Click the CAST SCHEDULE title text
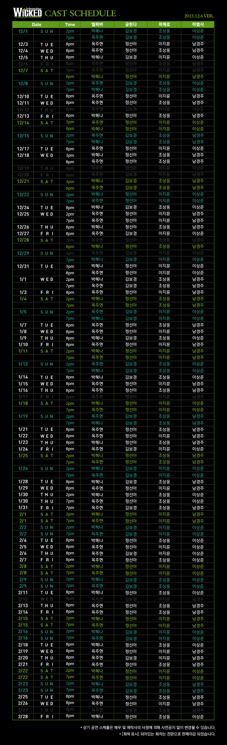 (80, 13)
